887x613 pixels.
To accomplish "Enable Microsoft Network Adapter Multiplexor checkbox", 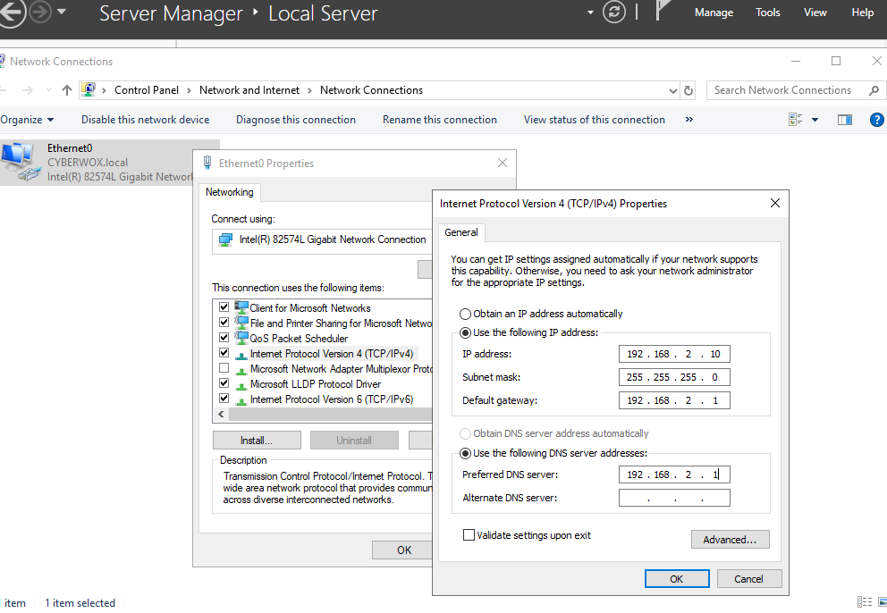I will (224, 368).
